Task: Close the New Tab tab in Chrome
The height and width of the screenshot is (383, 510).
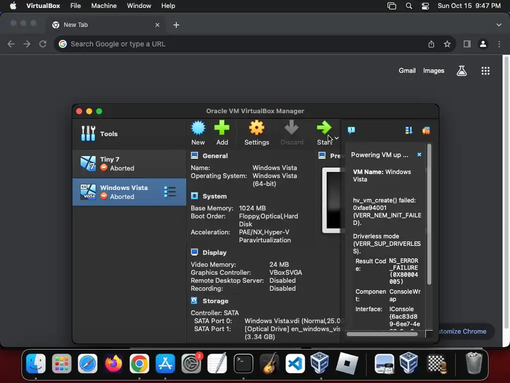Action: (x=157, y=25)
